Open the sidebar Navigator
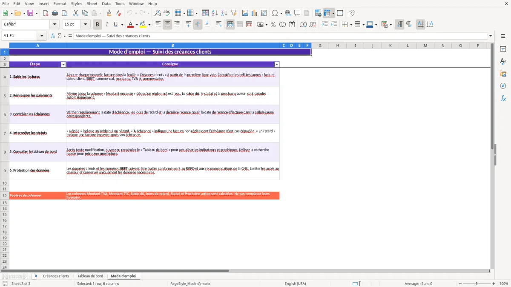511x287 pixels. (503, 86)
